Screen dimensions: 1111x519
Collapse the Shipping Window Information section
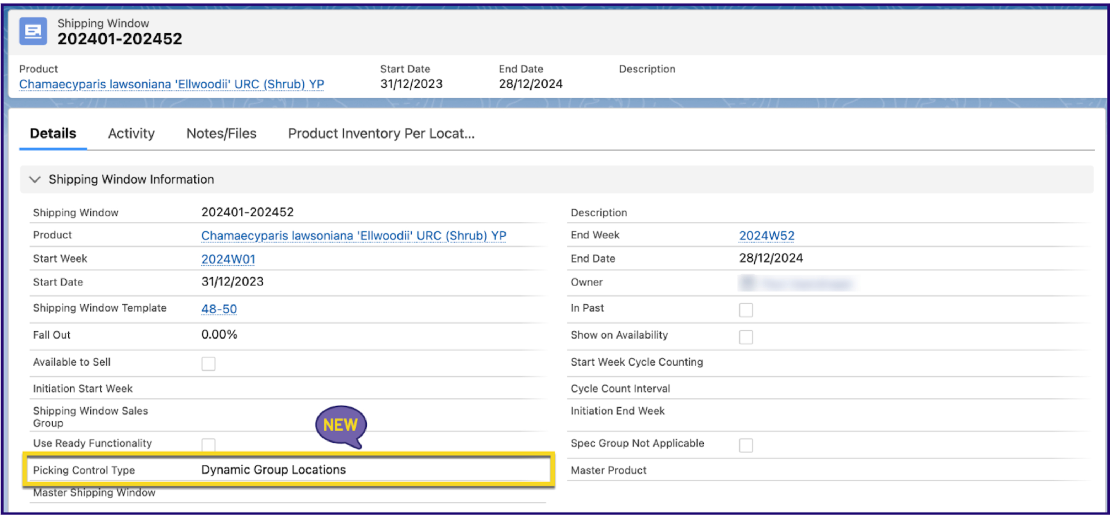click(34, 179)
